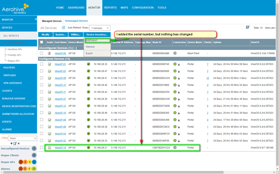
Task: Tick the select-all checkbox in table header
Action: pos(41,42)
